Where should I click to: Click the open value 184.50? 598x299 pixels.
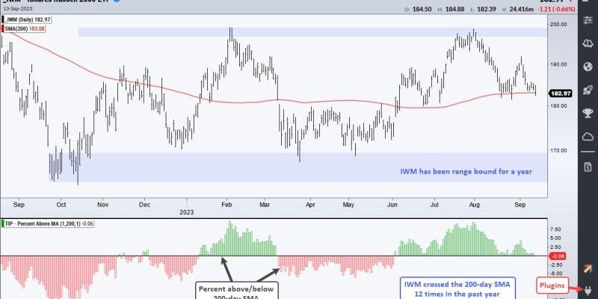[422, 9]
